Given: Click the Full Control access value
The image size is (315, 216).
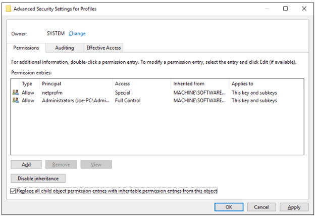Looking at the screenshot, I should 128,100.
